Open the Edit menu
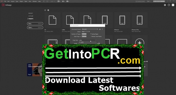 point(8,1)
